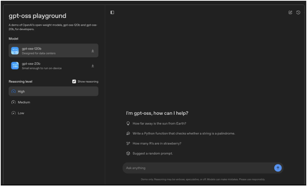Download the gpt-oss-120b model

pyautogui.click(x=93, y=51)
